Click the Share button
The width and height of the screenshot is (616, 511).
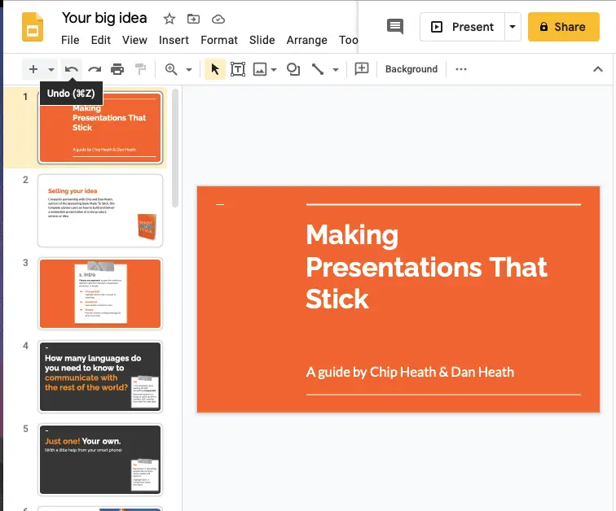[563, 27]
